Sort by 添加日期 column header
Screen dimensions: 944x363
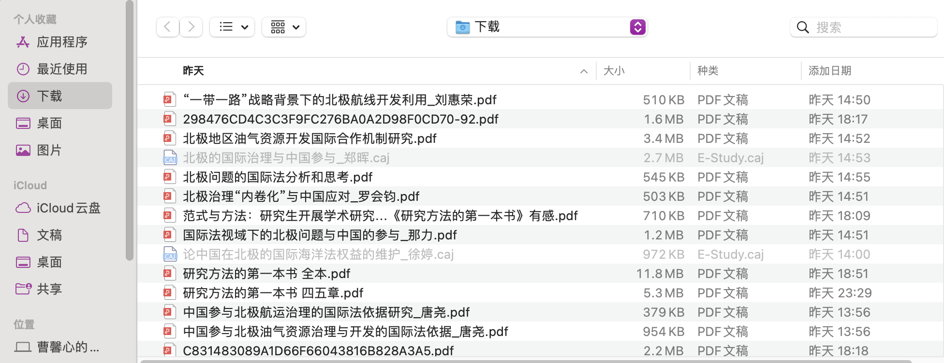click(830, 71)
